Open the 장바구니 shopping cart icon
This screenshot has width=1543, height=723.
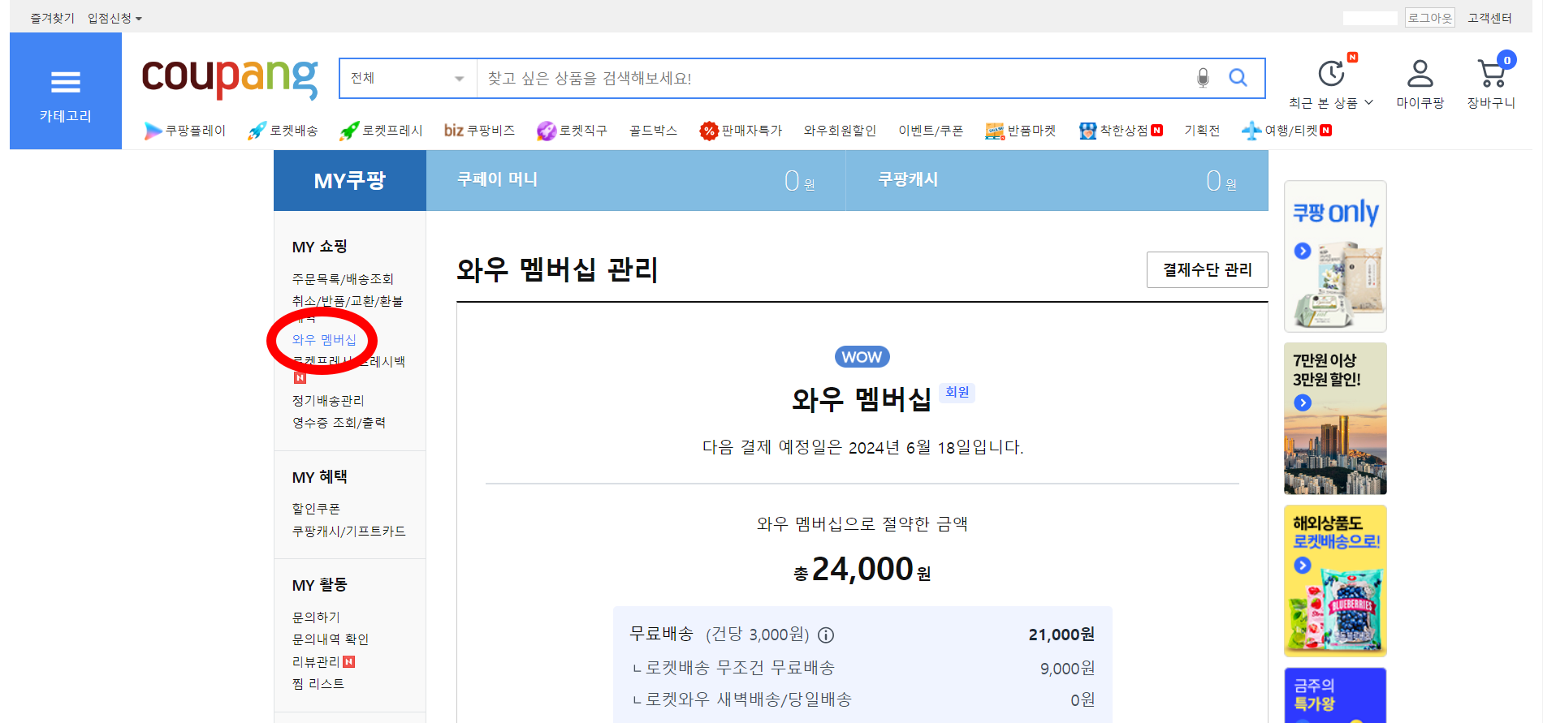(1492, 74)
